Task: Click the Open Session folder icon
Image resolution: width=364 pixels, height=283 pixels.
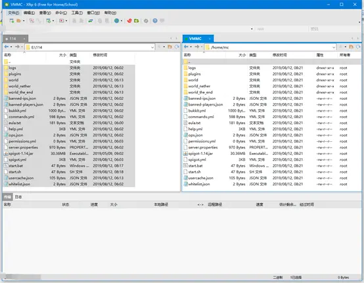Action: (19, 21)
